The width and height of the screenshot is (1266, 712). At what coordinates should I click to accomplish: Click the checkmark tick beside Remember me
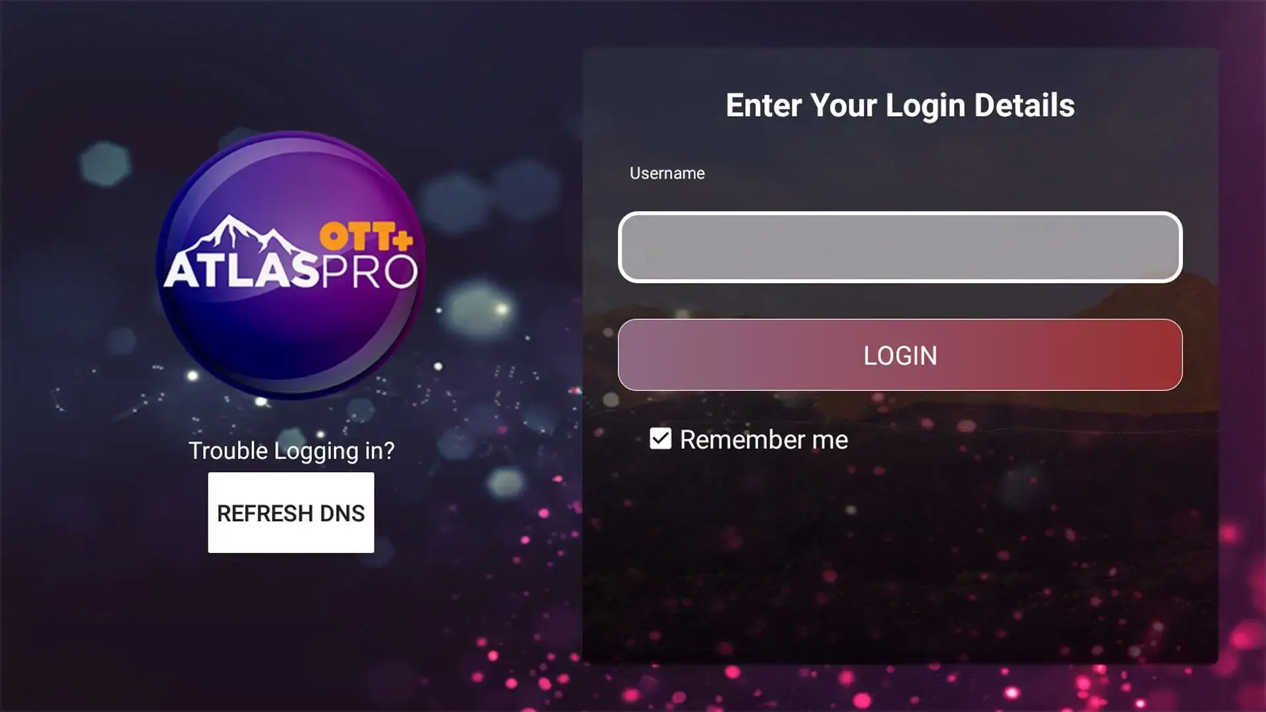(660, 439)
